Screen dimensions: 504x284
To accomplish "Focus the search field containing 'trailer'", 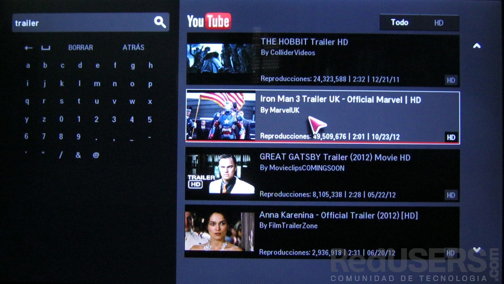I will click(x=91, y=22).
